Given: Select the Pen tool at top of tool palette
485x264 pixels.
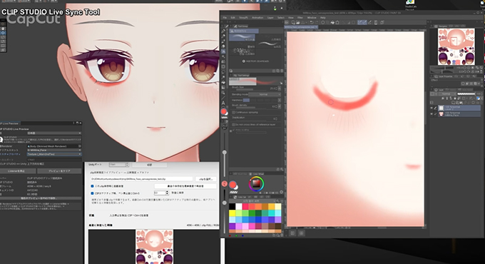Looking at the screenshot, I should (x=223, y=31).
